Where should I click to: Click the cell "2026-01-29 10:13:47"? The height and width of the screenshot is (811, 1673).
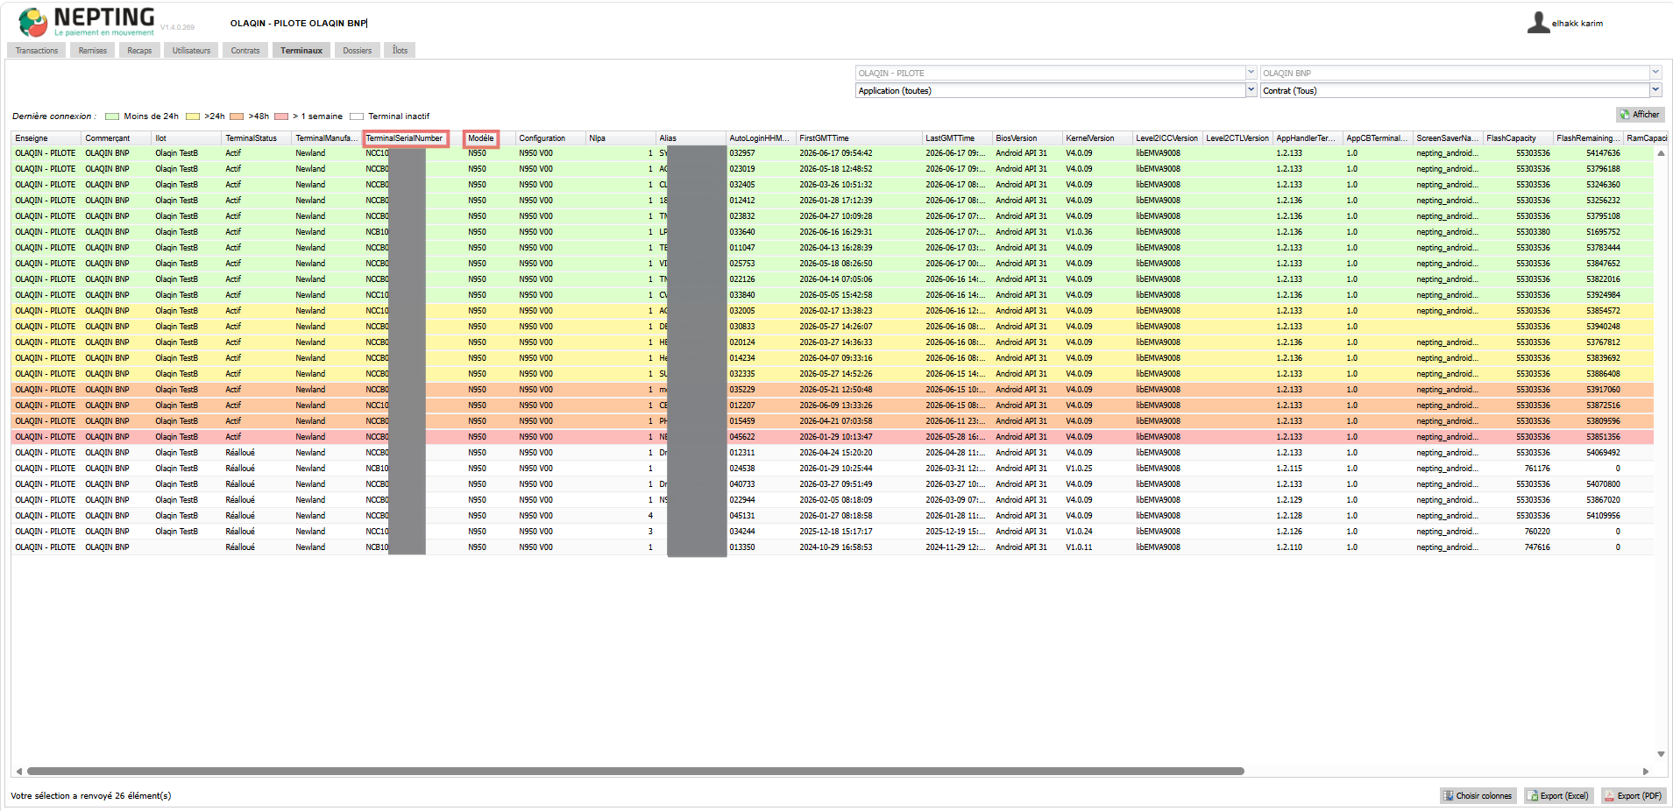click(835, 437)
